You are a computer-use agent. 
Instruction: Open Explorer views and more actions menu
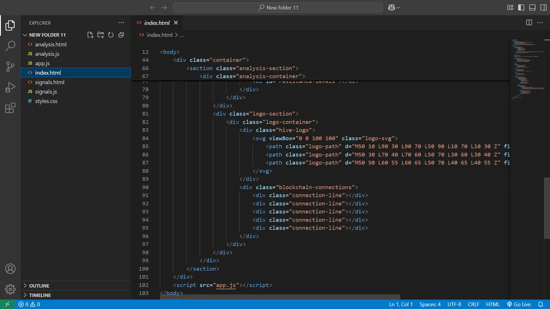121,23
